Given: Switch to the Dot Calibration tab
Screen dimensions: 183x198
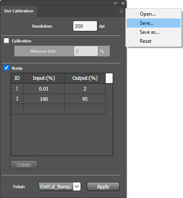Looking at the screenshot, I should [19, 11].
